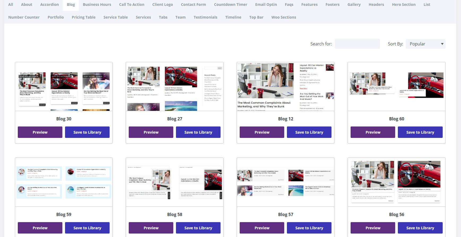Switch to the Woo Sections tab
Screen dimensions: 461x237
coord(284,17)
